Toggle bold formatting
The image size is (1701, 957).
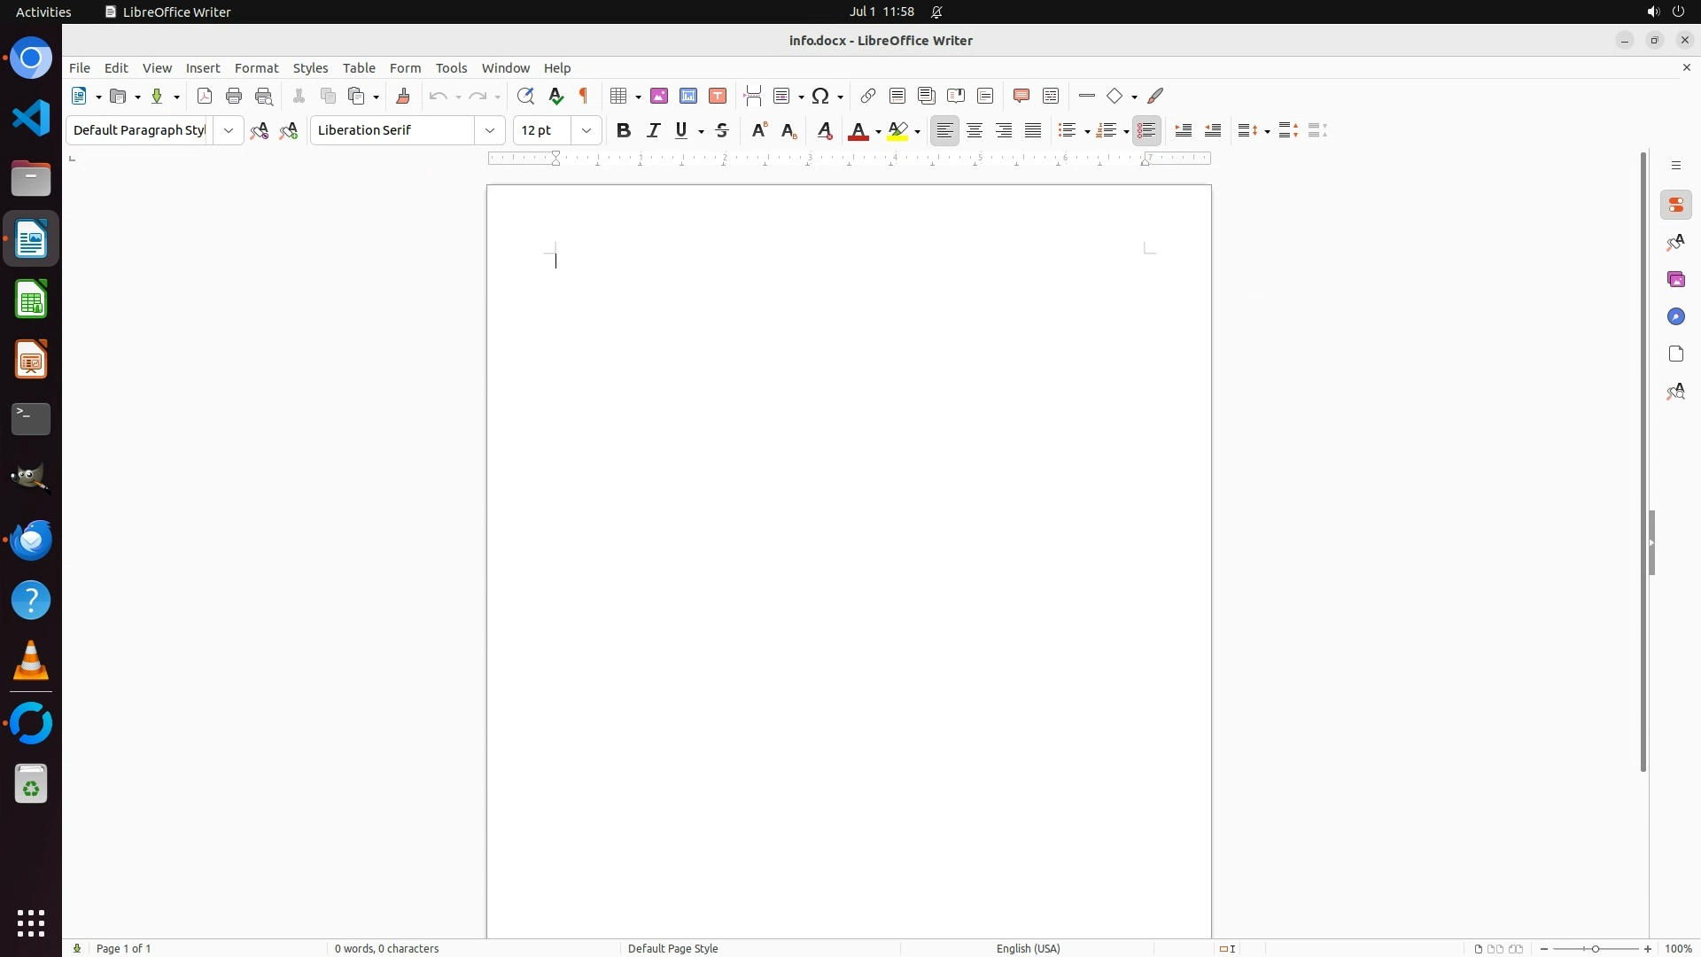click(x=624, y=131)
